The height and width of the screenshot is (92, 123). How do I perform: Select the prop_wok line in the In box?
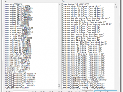point(14,4)
